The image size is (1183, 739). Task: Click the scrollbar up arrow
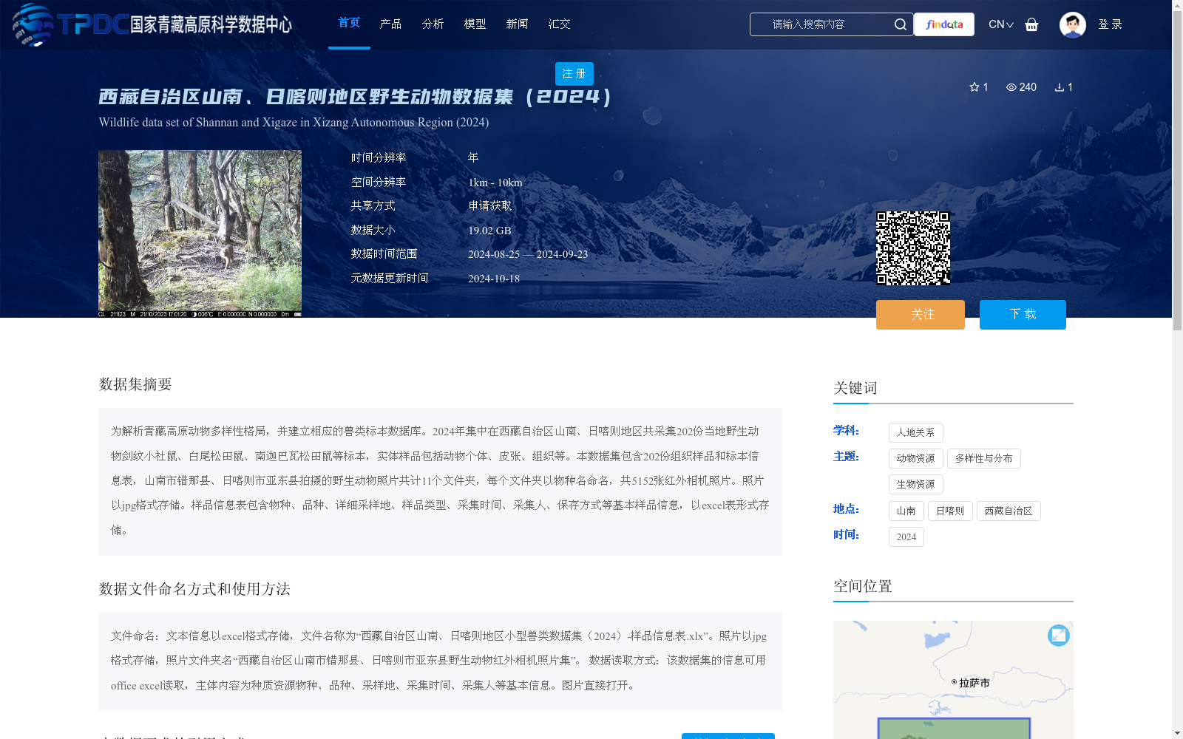click(x=1177, y=5)
